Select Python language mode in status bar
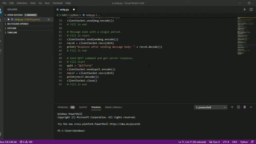256x144 pixels. pyautogui.click(x=244, y=142)
